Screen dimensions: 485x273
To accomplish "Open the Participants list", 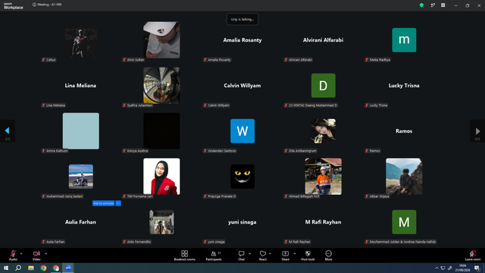I will click(x=214, y=256).
